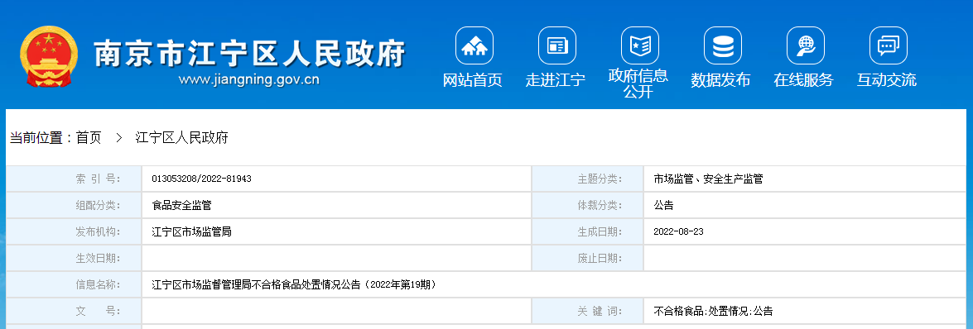Go to 数据发布 menu label
The image size is (973, 329).
click(x=721, y=80)
